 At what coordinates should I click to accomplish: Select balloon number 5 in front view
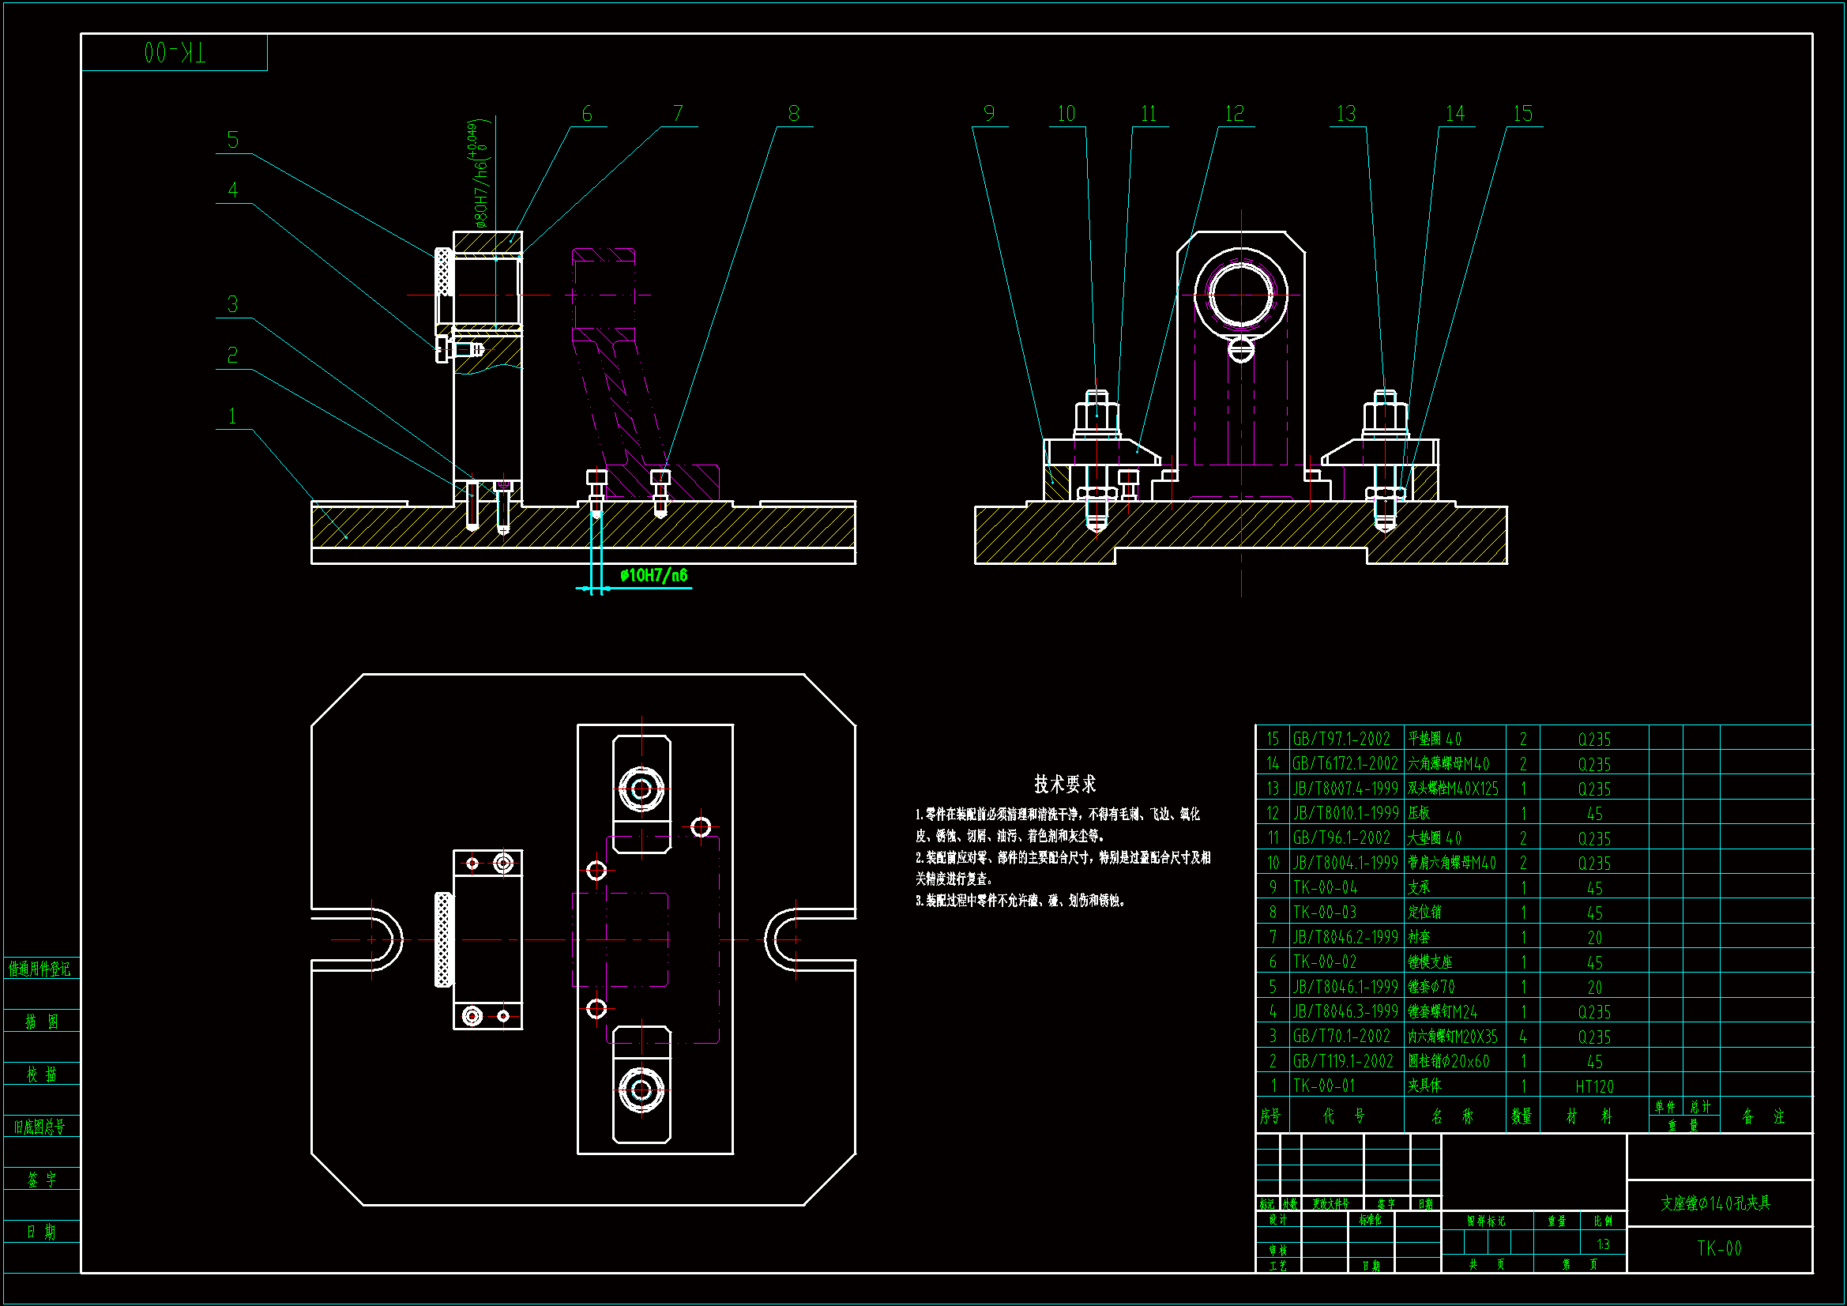tap(232, 140)
